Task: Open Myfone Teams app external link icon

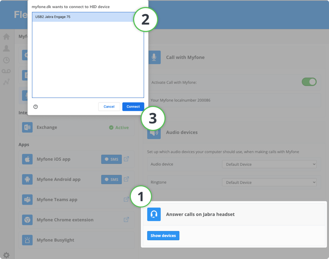Action: click(x=126, y=200)
